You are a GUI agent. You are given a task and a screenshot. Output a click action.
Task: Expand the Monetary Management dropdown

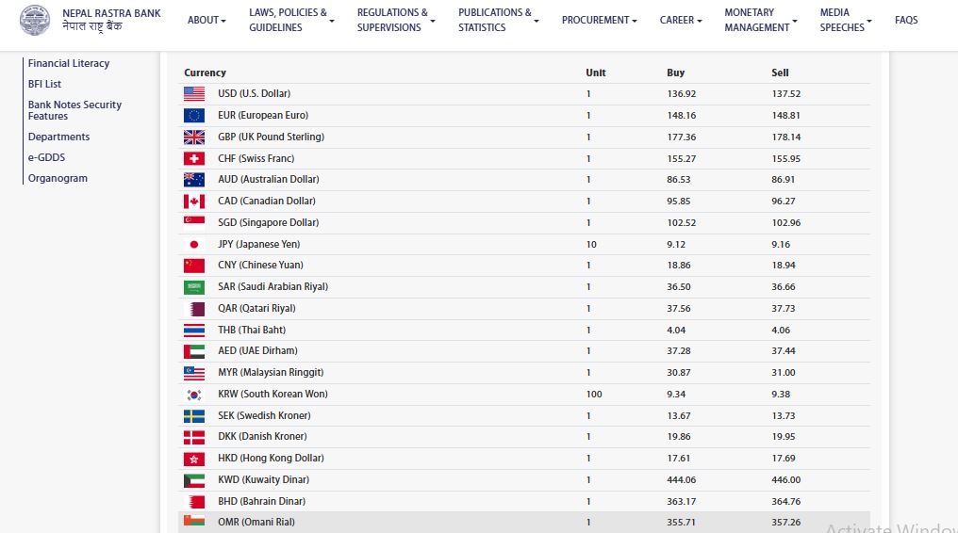coord(760,20)
